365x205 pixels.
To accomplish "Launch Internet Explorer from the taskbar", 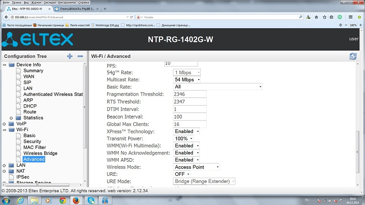I will point(21,200).
